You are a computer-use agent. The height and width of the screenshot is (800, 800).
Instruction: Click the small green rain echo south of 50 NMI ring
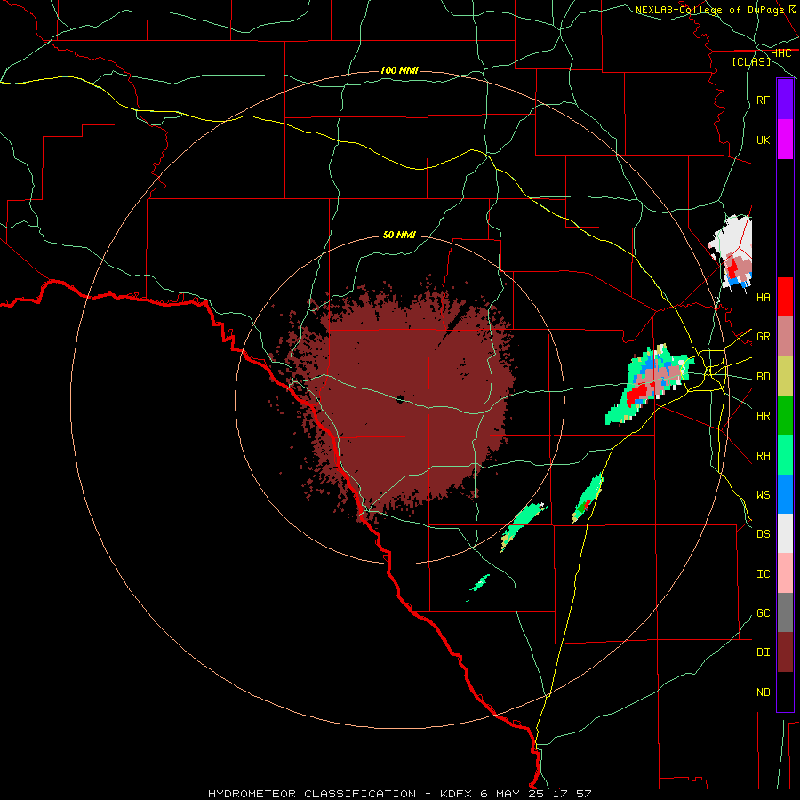(x=480, y=582)
